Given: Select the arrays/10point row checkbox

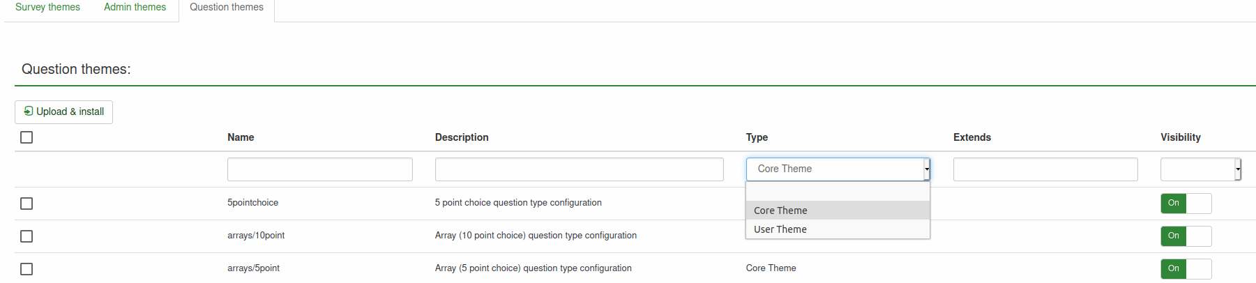Looking at the screenshot, I should 27,236.
